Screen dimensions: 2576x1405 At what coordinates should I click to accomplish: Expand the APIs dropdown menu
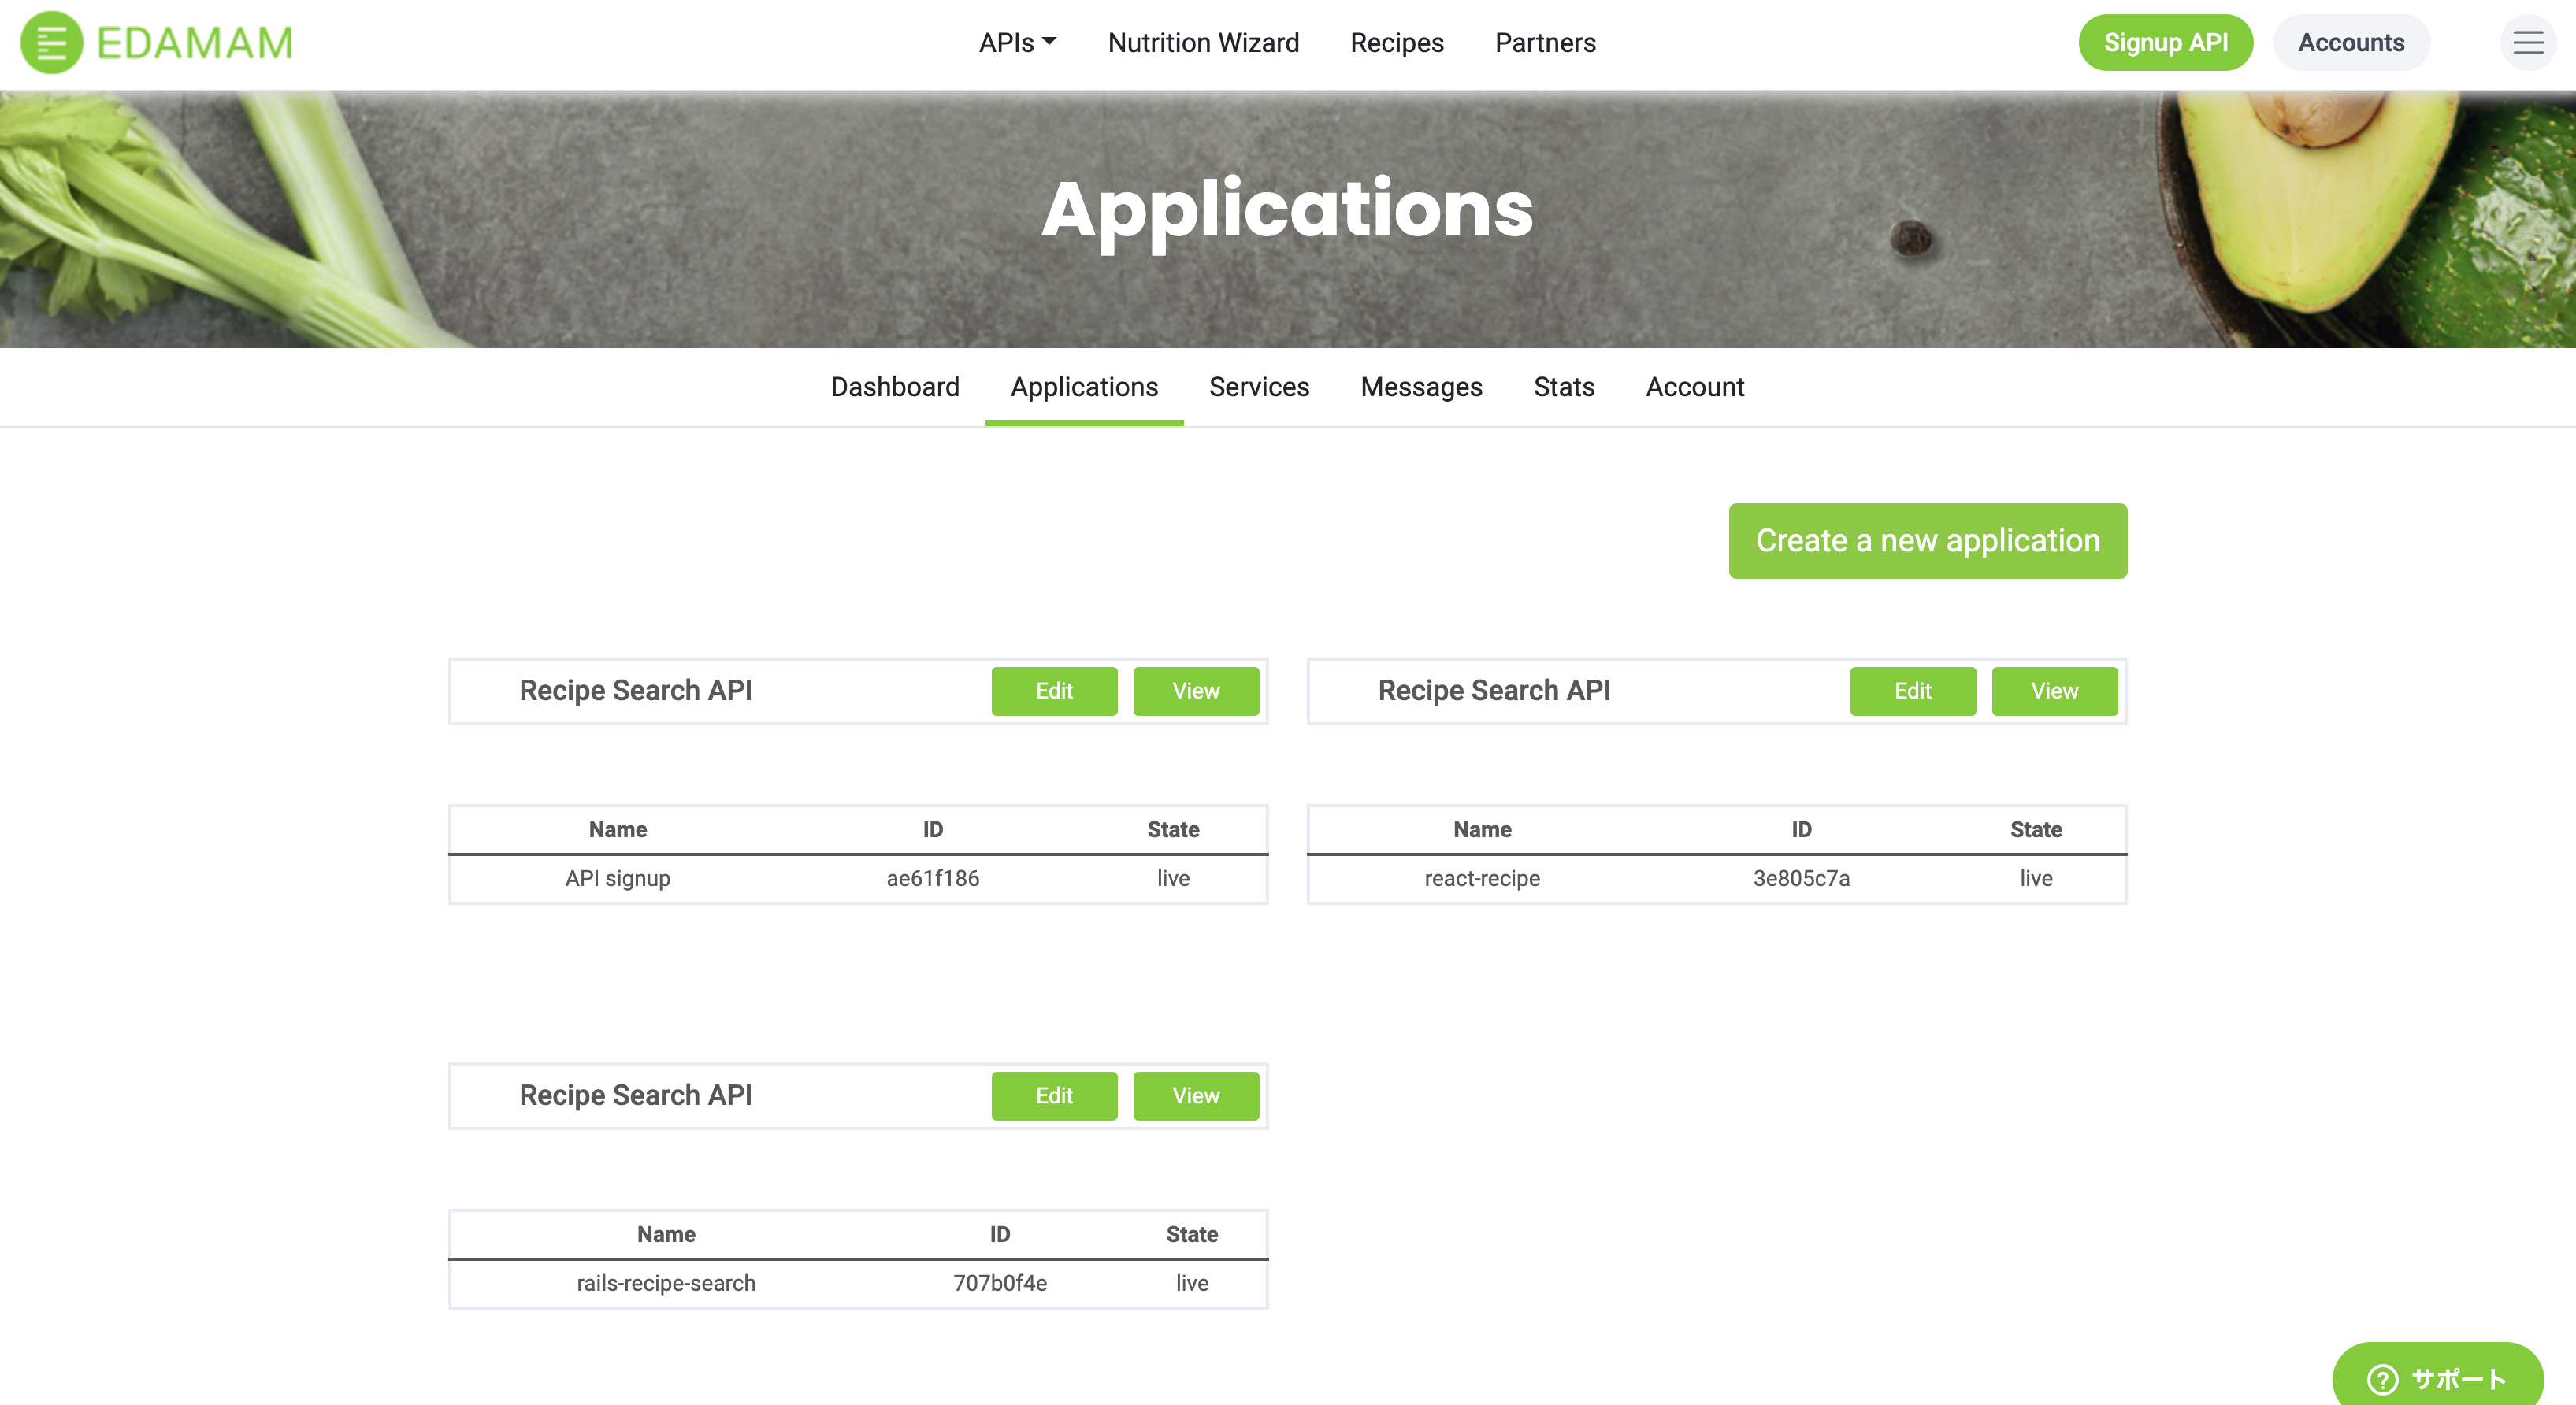coord(1016,43)
